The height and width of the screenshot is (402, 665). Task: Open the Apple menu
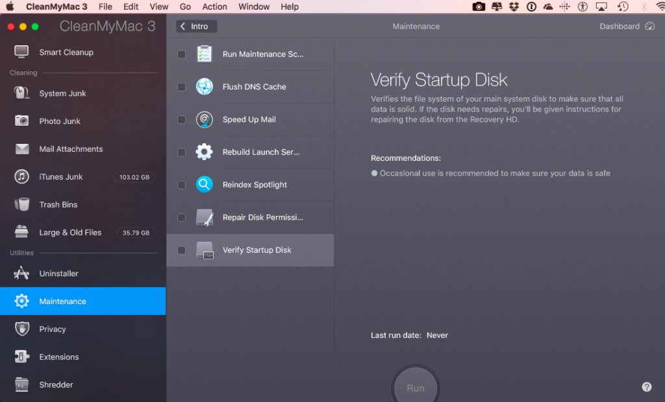pyautogui.click(x=10, y=6)
